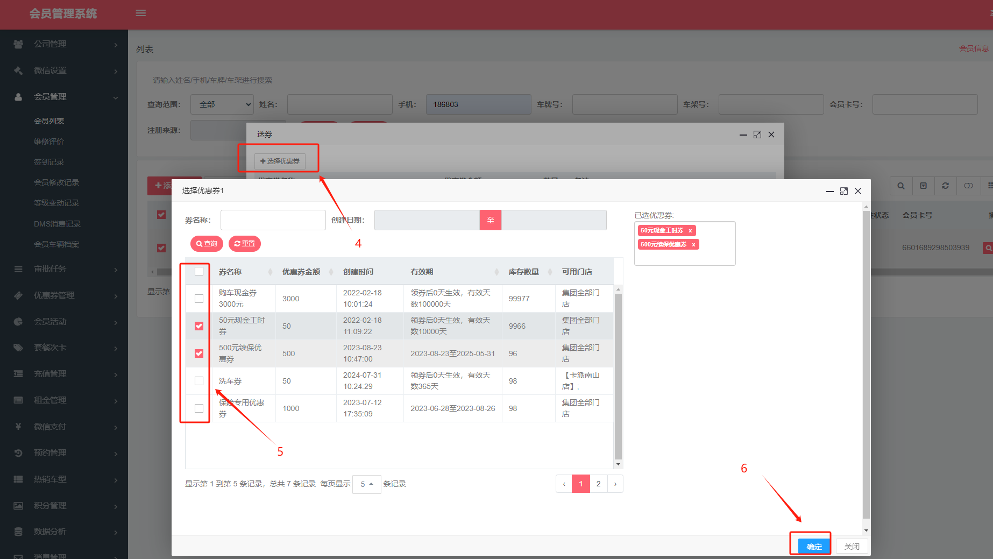The height and width of the screenshot is (559, 993).
Task: Click the 券名称 input field
Action: (273, 220)
